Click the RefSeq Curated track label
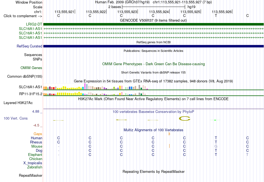The height and width of the screenshot is (182, 264). 29,46
